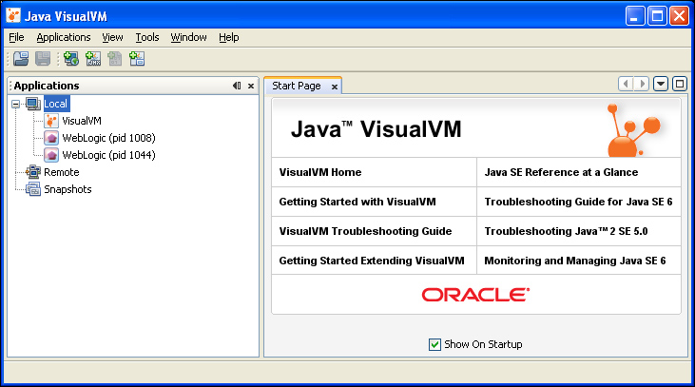The height and width of the screenshot is (387, 695).
Task: Click the Java VisualVM title bar icon
Action: [x=13, y=15]
